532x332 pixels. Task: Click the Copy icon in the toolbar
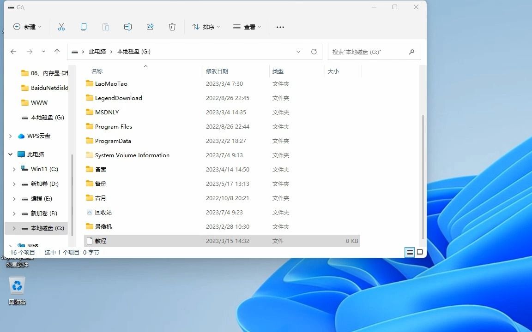pyautogui.click(x=84, y=27)
